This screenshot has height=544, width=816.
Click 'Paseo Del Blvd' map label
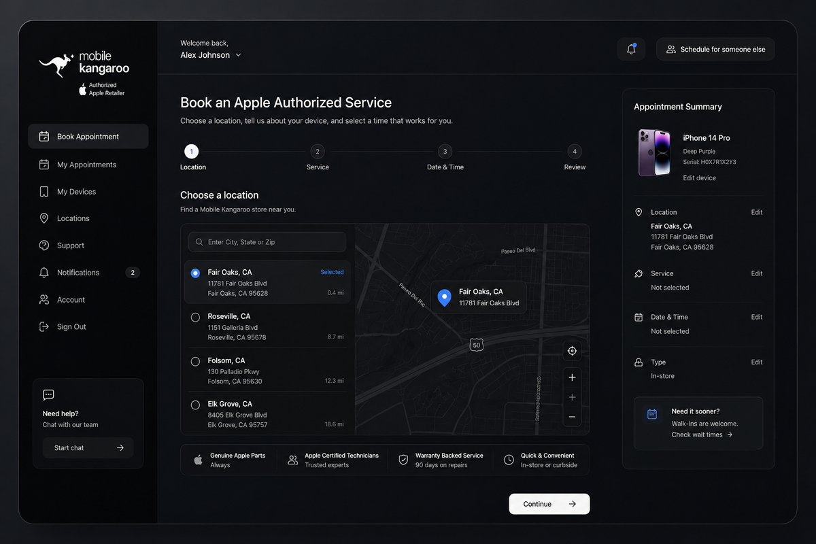click(x=518, y=250)
